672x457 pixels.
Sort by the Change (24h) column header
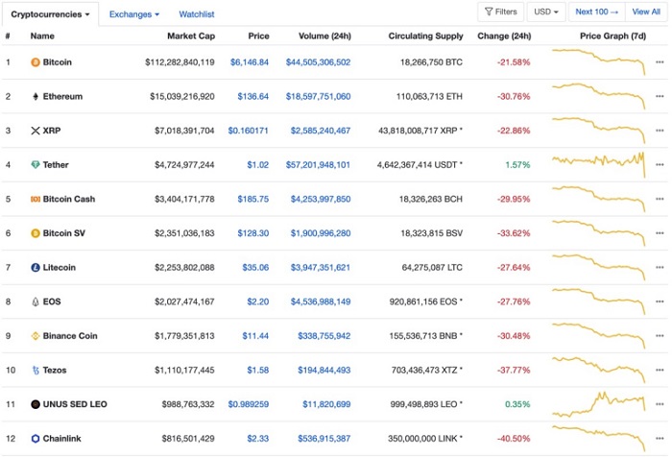(x=503, y=36)
